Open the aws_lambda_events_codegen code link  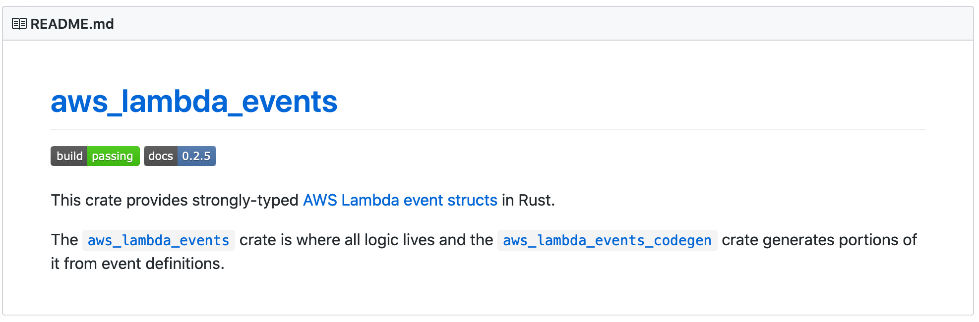point(607,240)
